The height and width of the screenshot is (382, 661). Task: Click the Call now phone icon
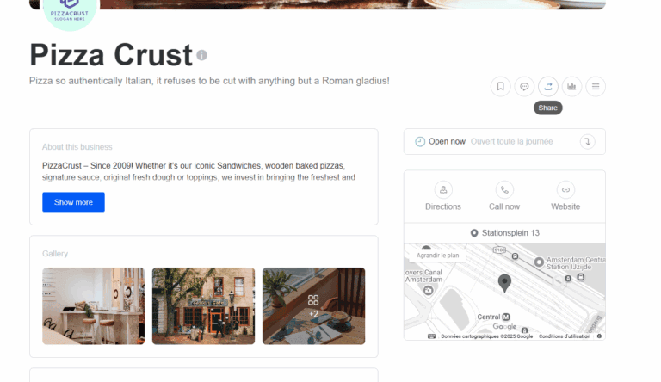(x=504, y=190)
